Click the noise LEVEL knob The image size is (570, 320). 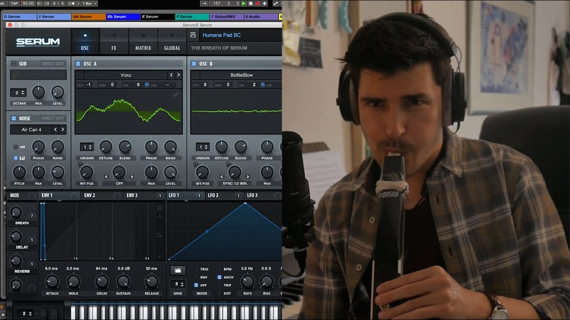pyautogui.click(x=58, y=172)
